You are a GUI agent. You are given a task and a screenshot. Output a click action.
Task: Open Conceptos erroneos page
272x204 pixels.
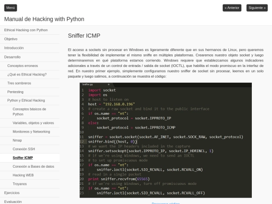(x=23, y=66)
